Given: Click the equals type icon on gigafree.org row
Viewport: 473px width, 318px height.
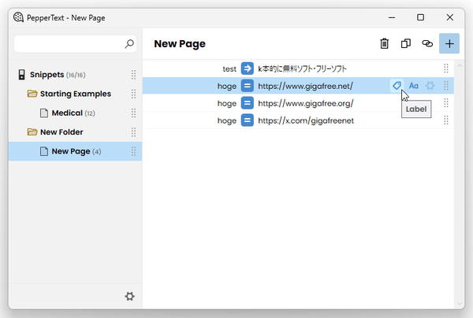Looking at the screenshot, I should [247, 103].
